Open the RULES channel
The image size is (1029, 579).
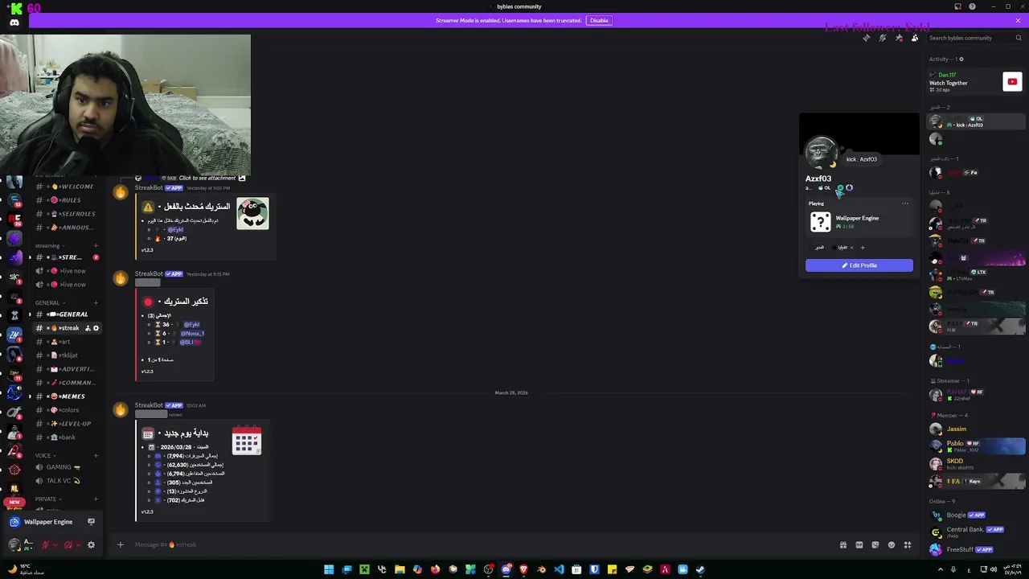pyautogui.click(x=66, y=200)
